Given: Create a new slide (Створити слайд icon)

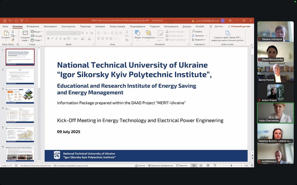Looking at the screenshot, I should click(25, 33).
